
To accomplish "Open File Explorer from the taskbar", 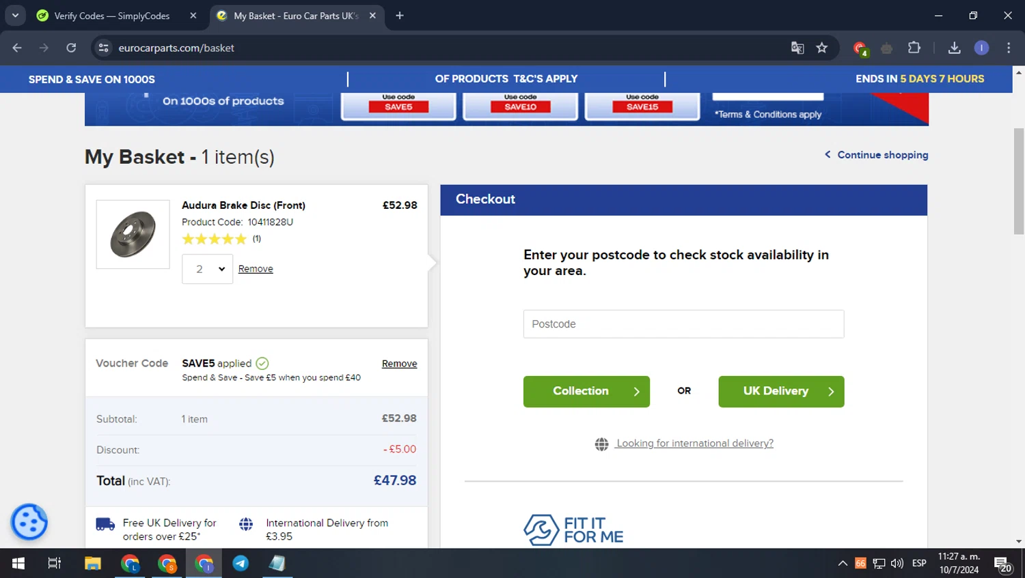I will click(x=93, y=563).
